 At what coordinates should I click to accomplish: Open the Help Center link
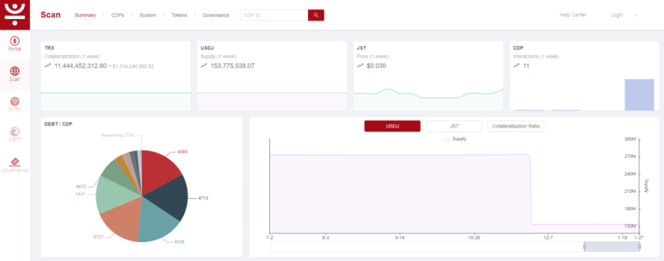[573, 15]
